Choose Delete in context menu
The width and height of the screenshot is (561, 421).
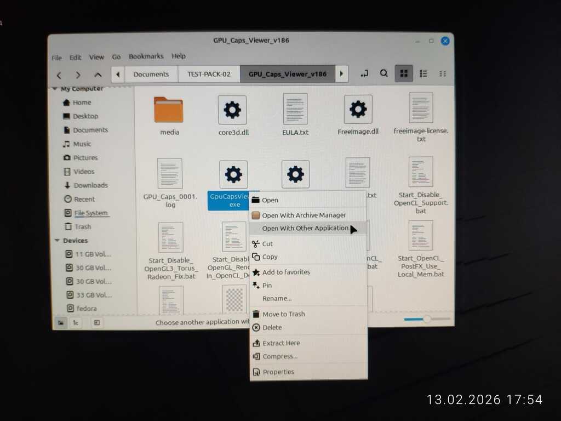[309, 327]
